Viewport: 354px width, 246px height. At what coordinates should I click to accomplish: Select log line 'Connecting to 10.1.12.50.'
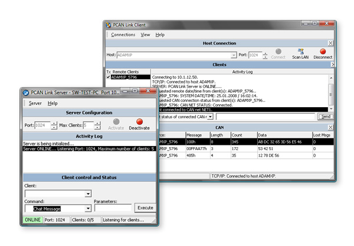[175, 77]
